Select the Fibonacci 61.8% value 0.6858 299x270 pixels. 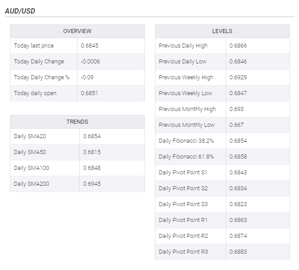click(238, 157)
